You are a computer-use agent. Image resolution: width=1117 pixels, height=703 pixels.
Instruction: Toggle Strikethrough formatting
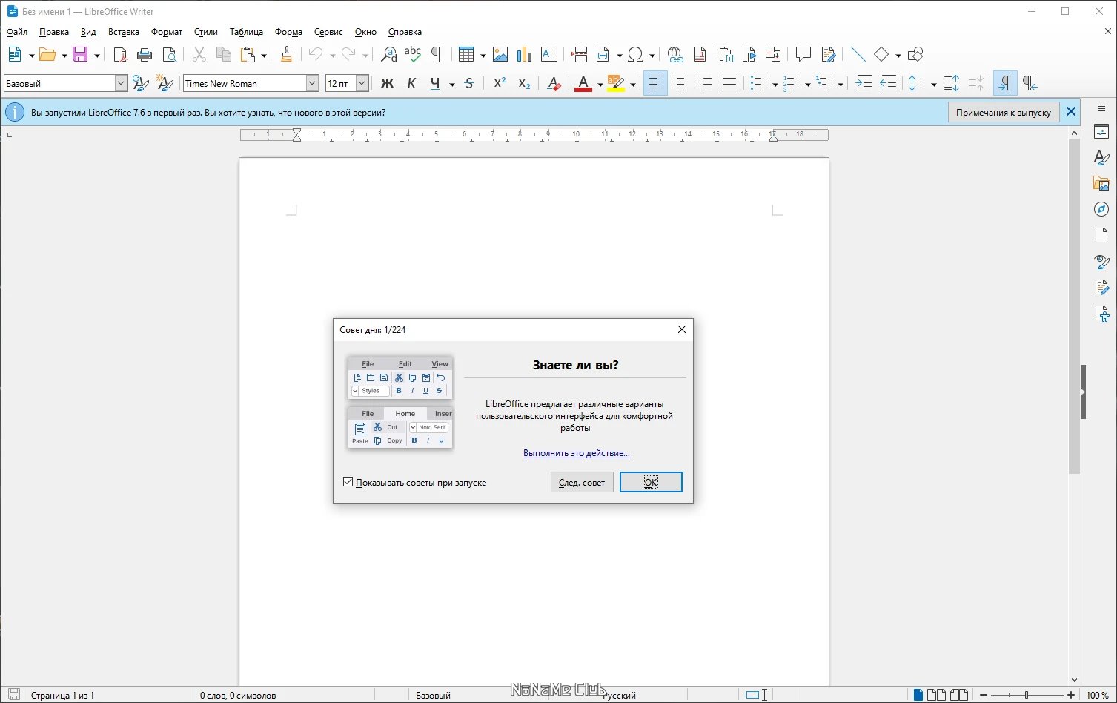tap(469, 84)
